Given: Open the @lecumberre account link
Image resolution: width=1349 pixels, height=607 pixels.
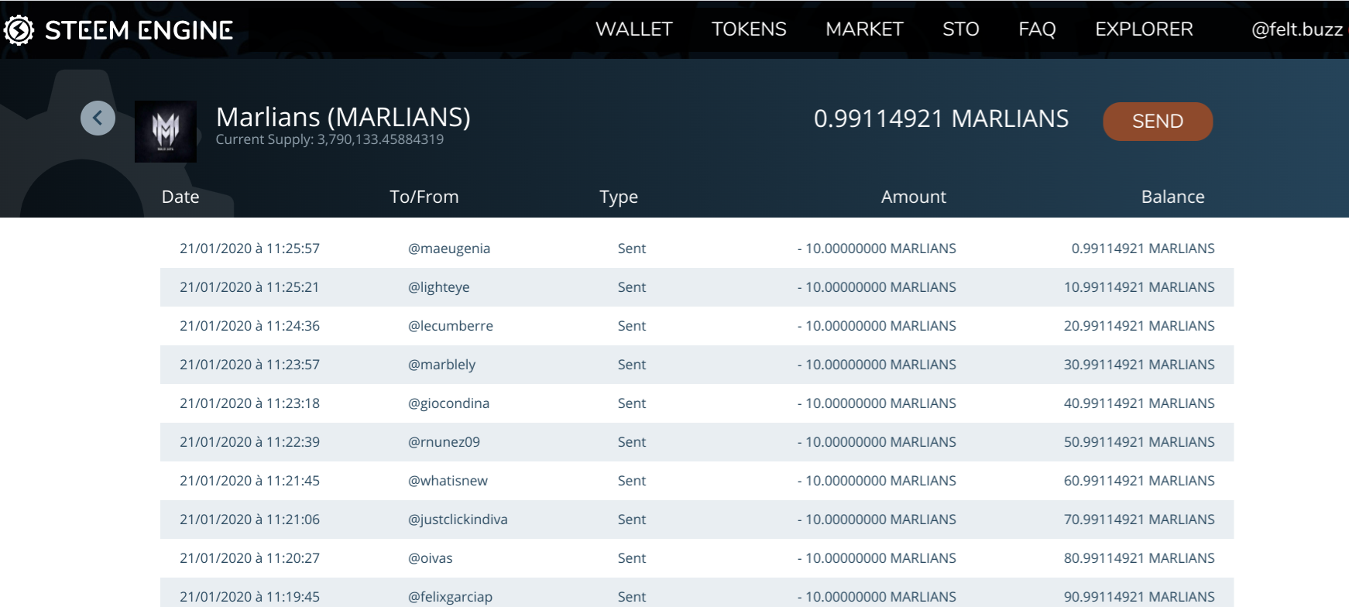Looking at the screenshot, I should pos(451,326).
